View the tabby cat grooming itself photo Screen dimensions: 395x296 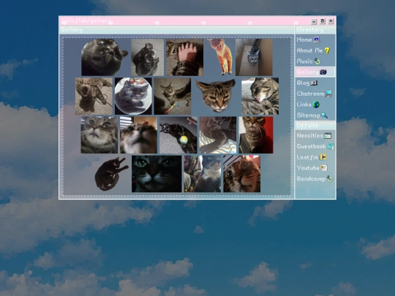coord(260,96)
